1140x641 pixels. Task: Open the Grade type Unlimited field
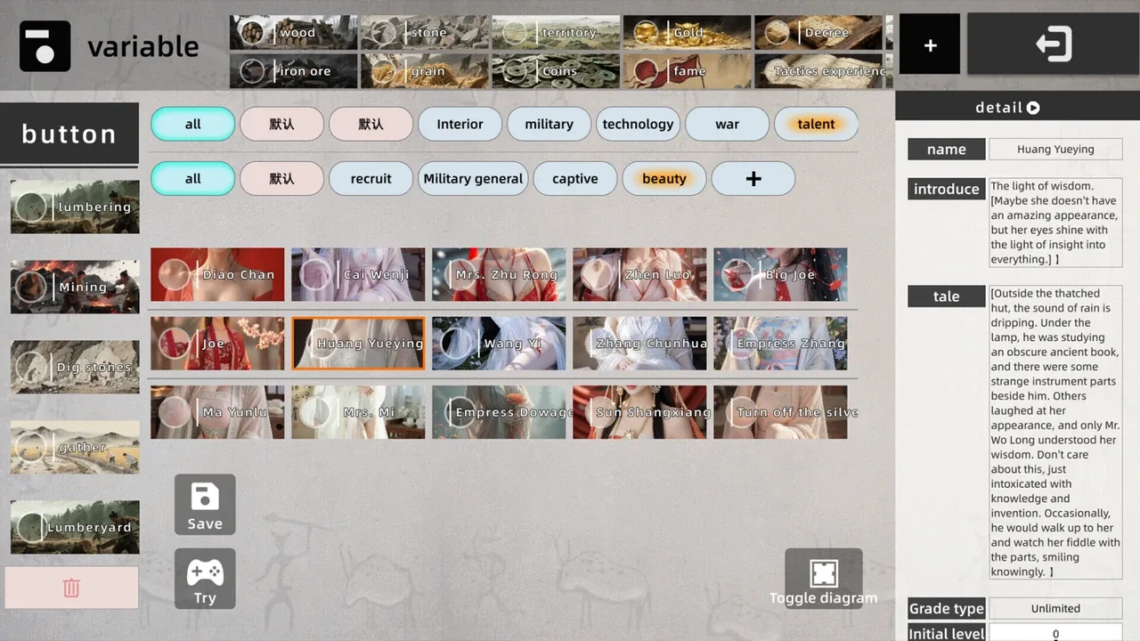tap(1055, 609)
